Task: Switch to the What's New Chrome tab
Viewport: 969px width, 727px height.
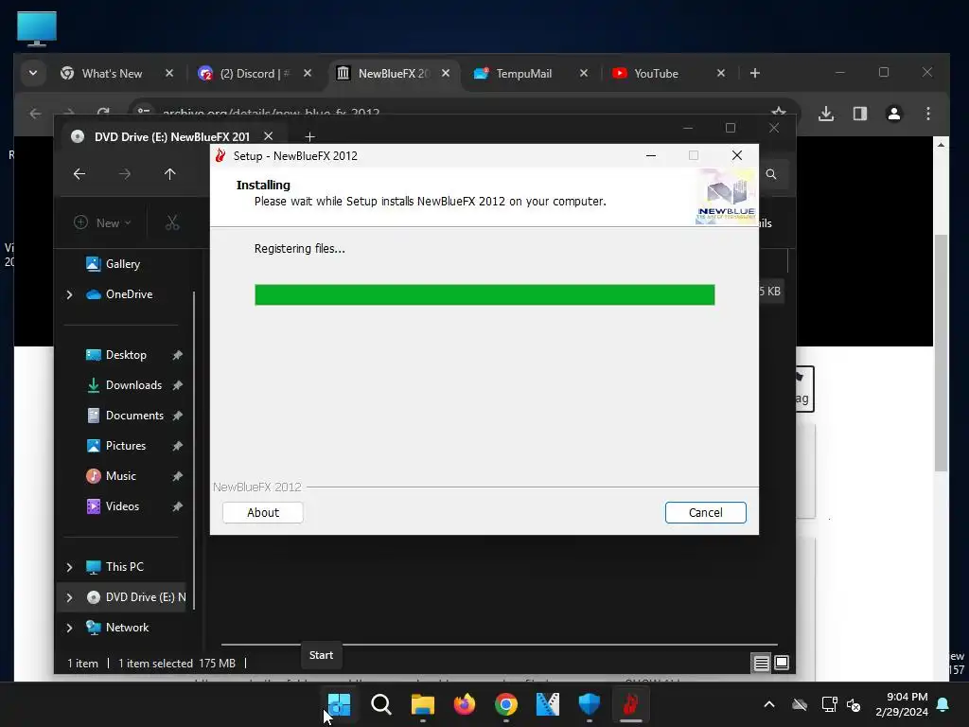Action: point(112,74)
